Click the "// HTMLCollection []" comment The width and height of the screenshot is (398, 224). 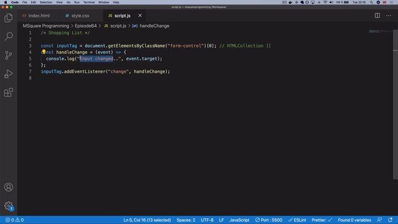(x=245, y=45)
